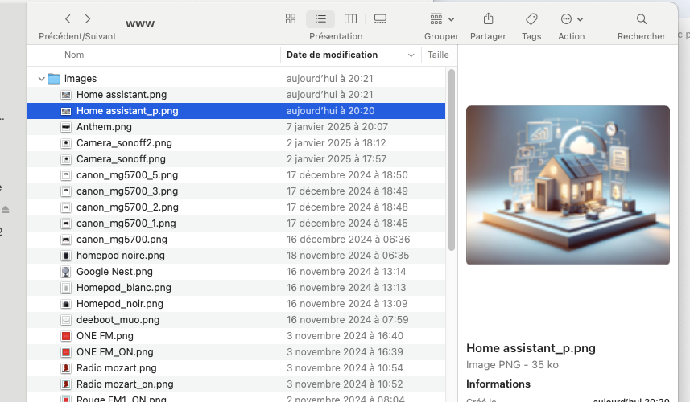
Task: Select ONE FM_ON.png red icon
Action: point(66,352)
